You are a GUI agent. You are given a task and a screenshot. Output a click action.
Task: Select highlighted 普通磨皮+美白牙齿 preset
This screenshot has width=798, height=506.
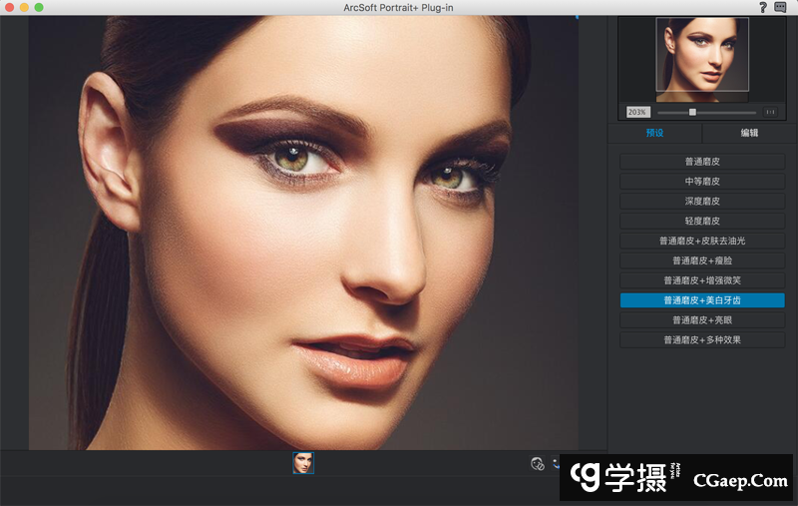click(x=702, y=300)
